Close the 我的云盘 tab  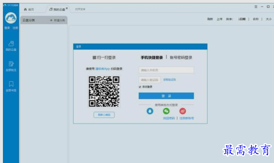point(67,8)
